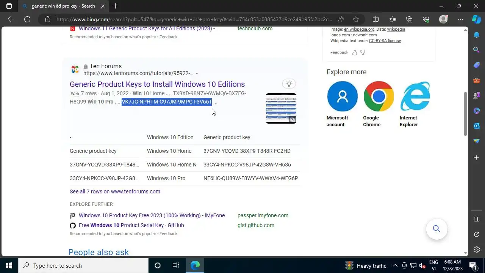Click the floating visual search magnifier button

(436, 229)
